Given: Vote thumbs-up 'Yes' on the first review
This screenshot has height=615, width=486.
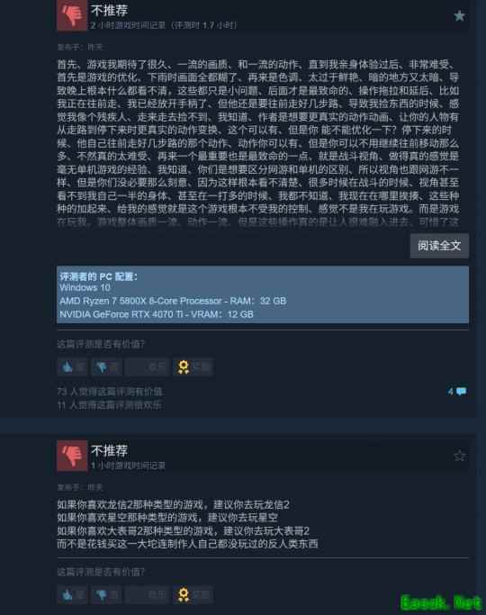Looking at the screenshot, I should pyautogui.click(x=73, y=367).
